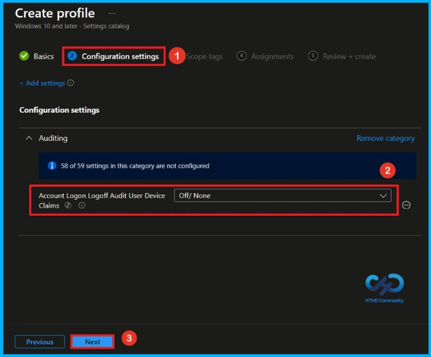Image resolution: width=431 pixels, height=357 pixels.
Task: Collapse the Auditing category chevron
Action: coord(29,138)
